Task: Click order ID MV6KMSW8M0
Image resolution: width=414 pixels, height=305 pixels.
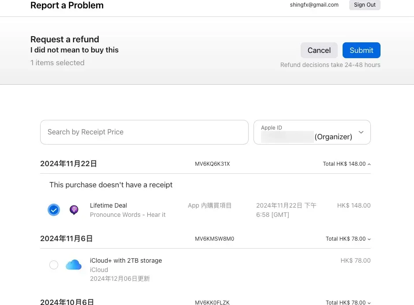Action: click(x=214, y=239)
